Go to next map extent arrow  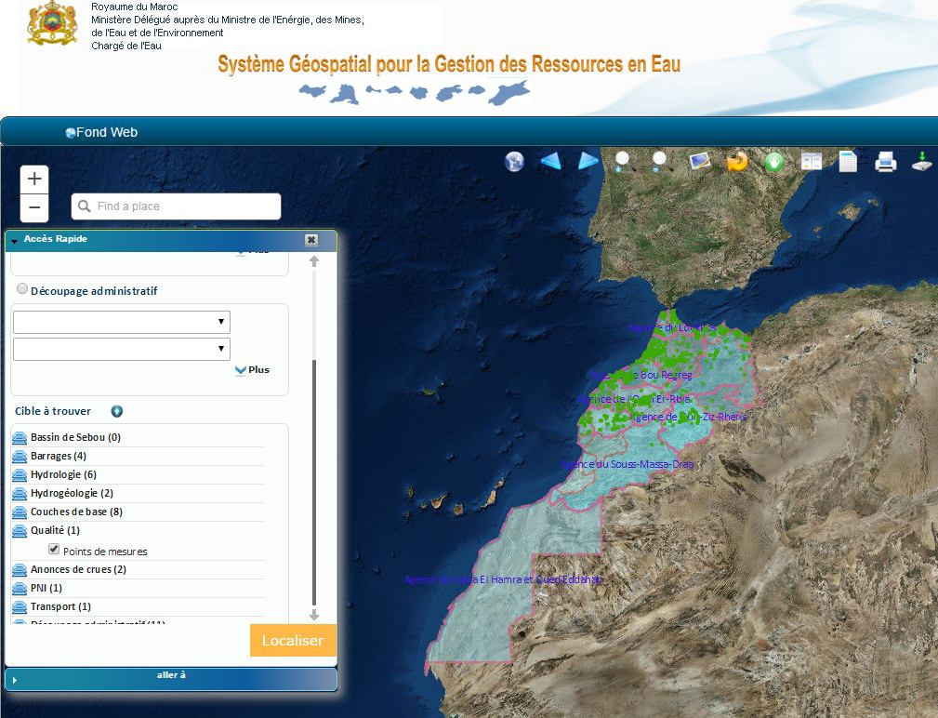(x=588, y=160)
